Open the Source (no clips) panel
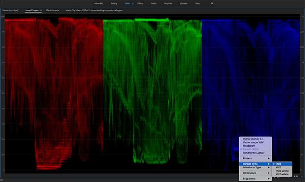This screenshot has width=305, height=182. (10, 11)
